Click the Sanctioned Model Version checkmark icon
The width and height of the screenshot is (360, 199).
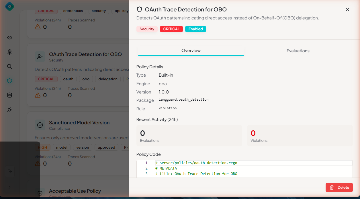click(40, 125)
